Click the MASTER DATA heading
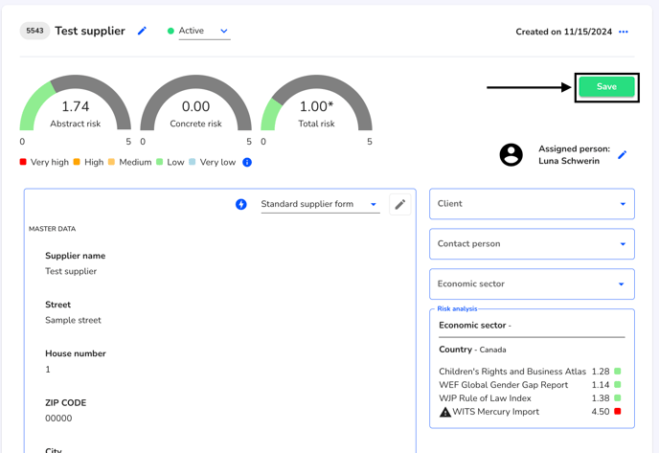This screenshot has width=659, height=453. (x=52, y=229)
